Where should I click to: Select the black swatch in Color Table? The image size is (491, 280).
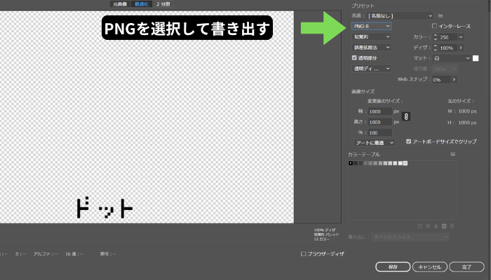click(x=351, y=163)
